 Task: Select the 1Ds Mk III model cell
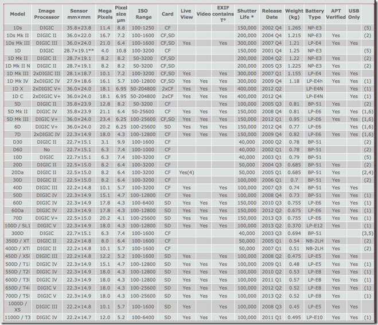[x=18, y=43]
